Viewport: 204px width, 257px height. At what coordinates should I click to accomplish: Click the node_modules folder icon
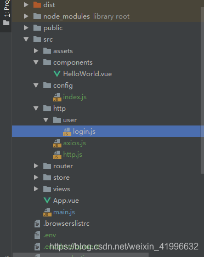coord(37,16)
